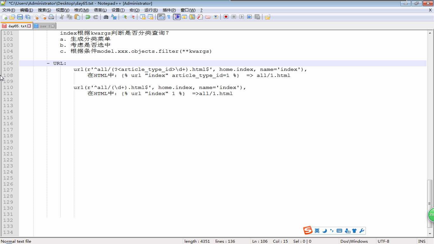
Task: Toggle Show Indent Guide button
Action: 177,17
